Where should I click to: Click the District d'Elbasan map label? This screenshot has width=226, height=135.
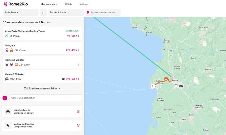tap(199, 107)
